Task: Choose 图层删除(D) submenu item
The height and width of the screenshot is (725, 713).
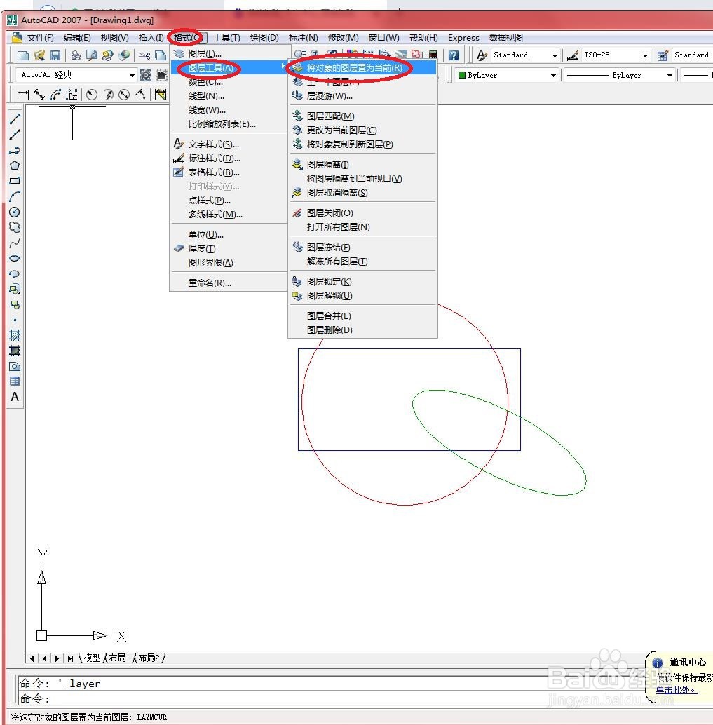Action: click(362, 330)
